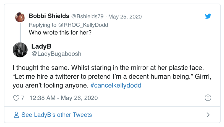Click the Twitter bird logo
The width and height of the screenshot is (224, 127).
208,16
